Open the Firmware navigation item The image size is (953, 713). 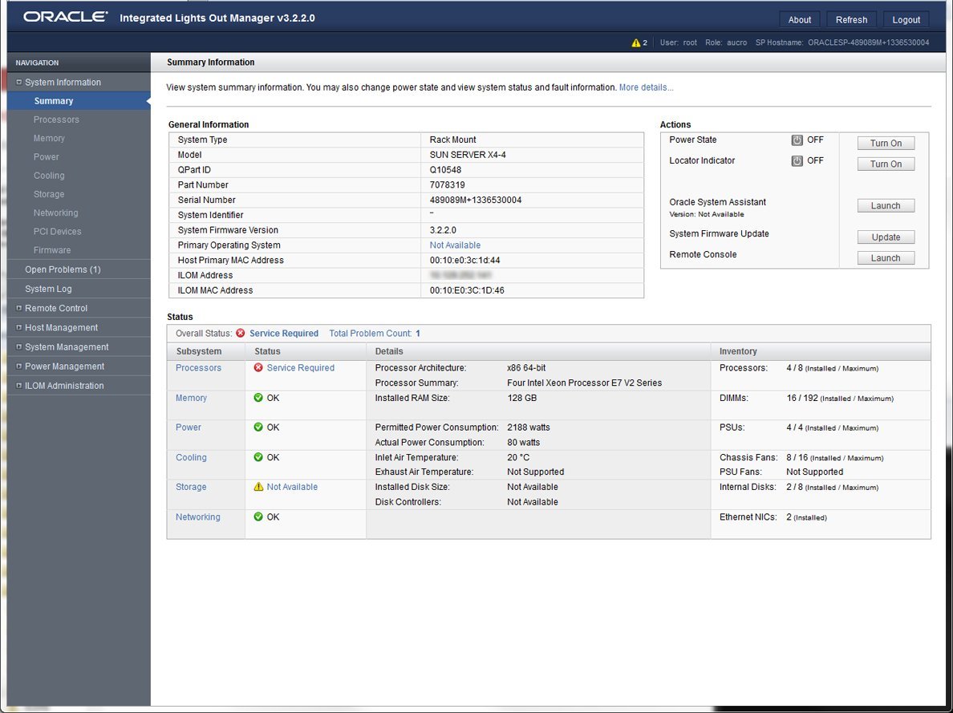coord(52,250)
